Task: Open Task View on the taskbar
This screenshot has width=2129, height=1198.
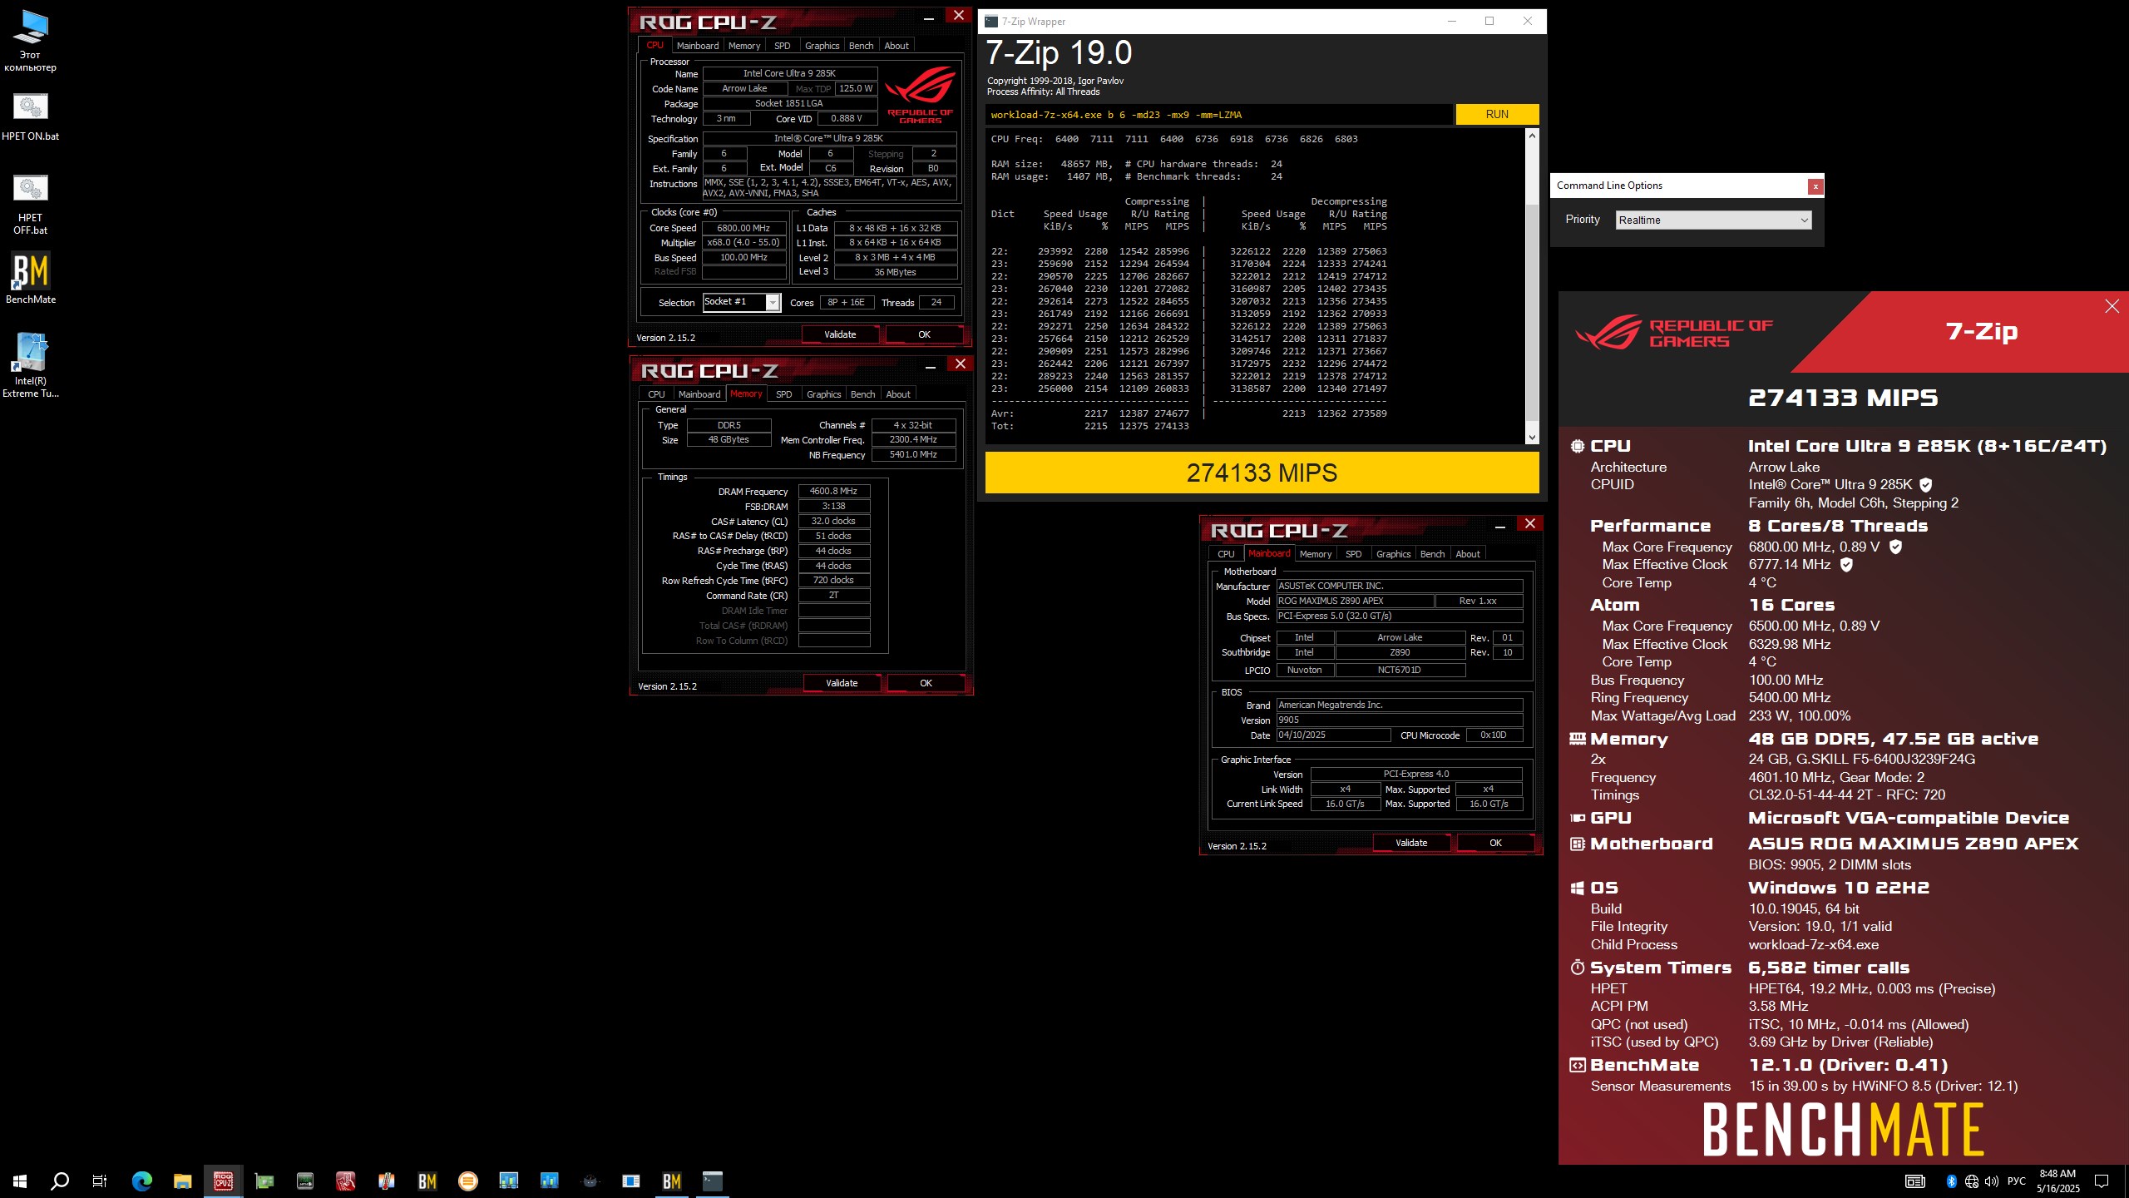Action: pos(100,1181)
